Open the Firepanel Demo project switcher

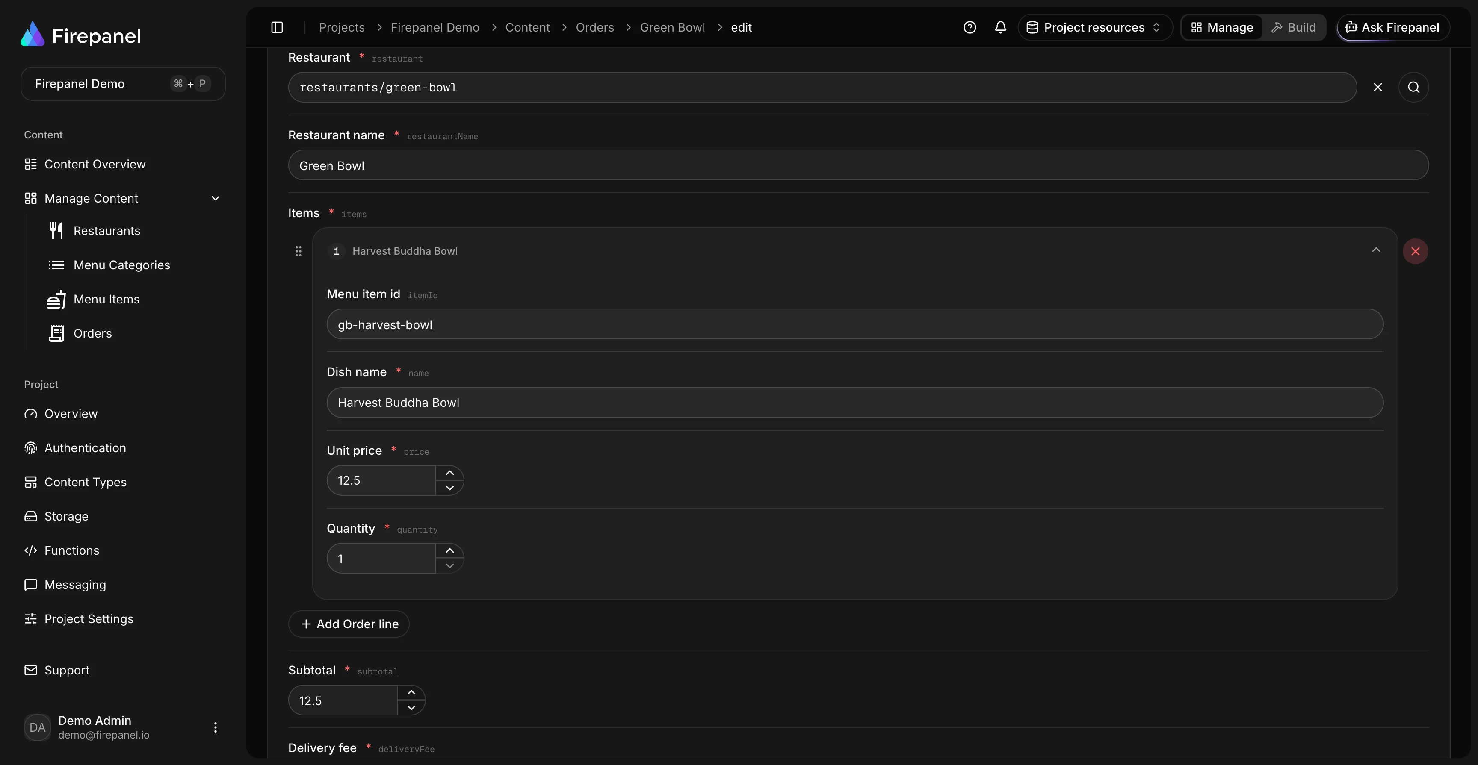(123, 84)
